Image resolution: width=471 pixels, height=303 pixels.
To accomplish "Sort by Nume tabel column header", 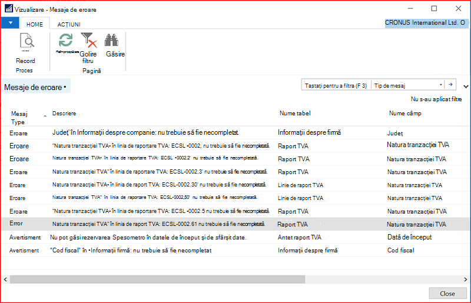I will [x=295, y=114].
